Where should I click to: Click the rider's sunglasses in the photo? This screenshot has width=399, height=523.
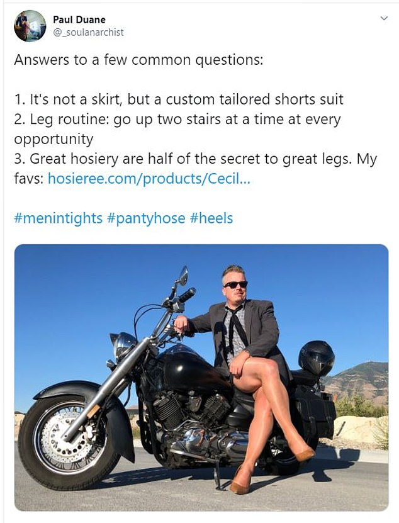[236, 284]
